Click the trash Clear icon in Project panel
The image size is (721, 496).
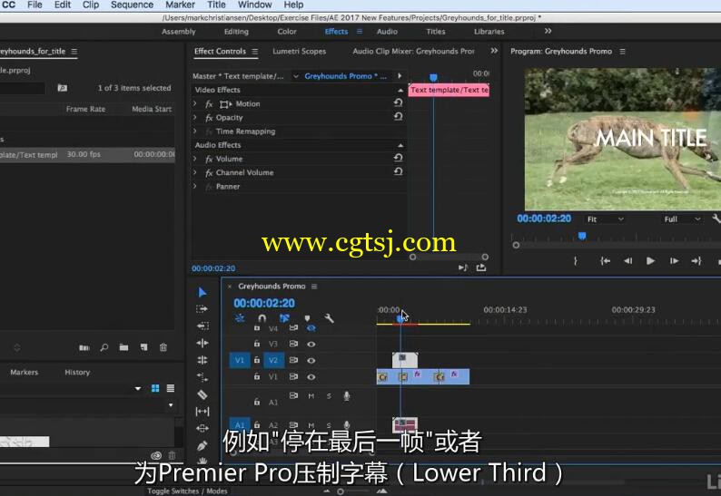point(163,347)
